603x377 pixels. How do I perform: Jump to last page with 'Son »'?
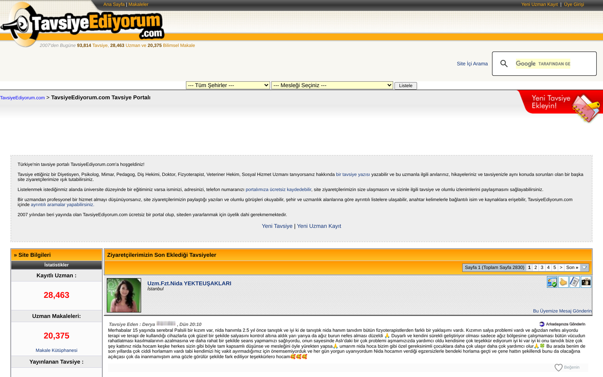click(x=572, y=267)
